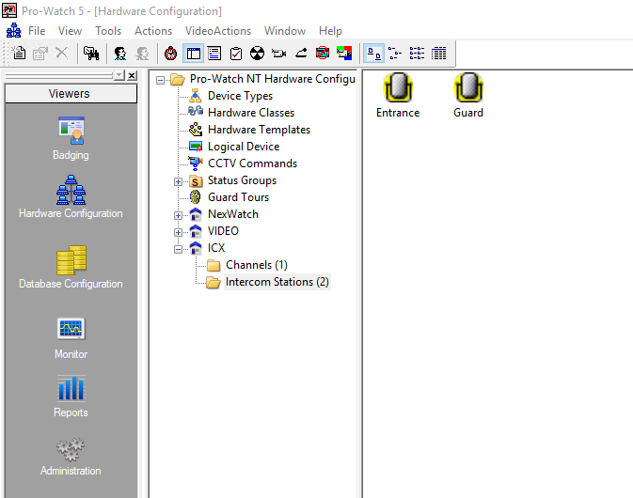The width and height of the screenshot is (633, 498).
Task: Close the Viewers side panel
Action: click(x=132, y=76)
